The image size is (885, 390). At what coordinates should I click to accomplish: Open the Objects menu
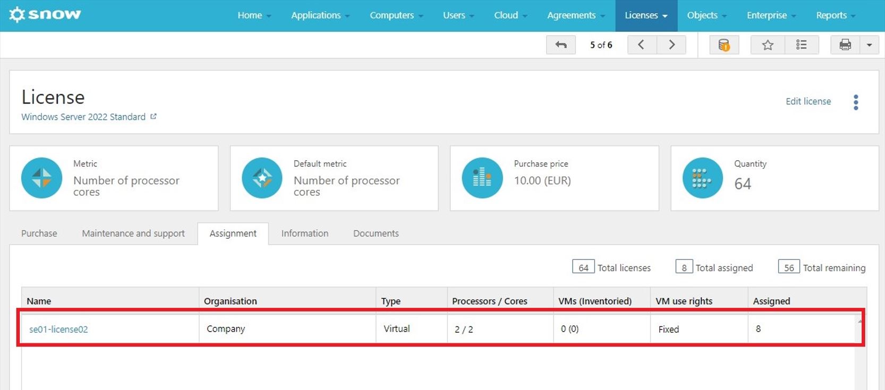tap(707, 15)
